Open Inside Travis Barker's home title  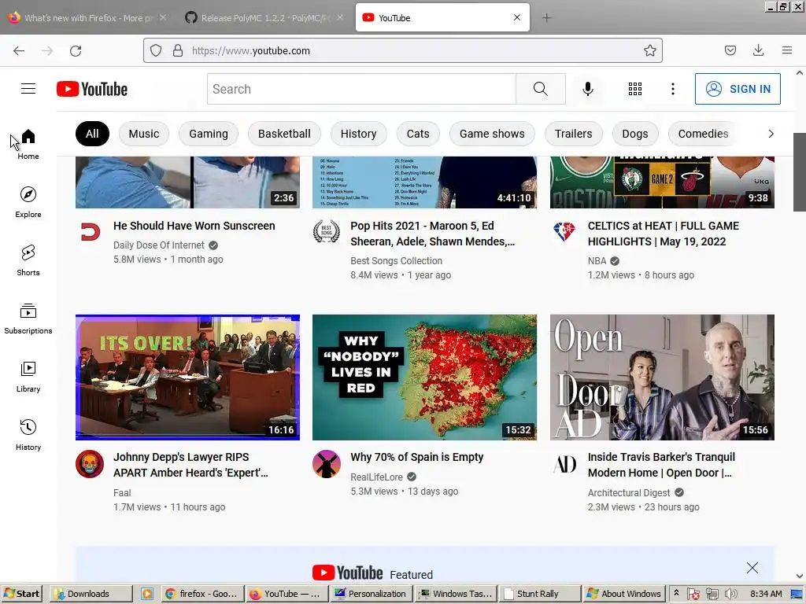point(661,465)
